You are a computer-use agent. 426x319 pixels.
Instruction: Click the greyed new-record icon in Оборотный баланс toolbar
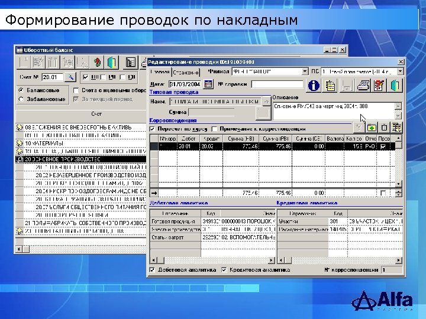tap(24, 63)
